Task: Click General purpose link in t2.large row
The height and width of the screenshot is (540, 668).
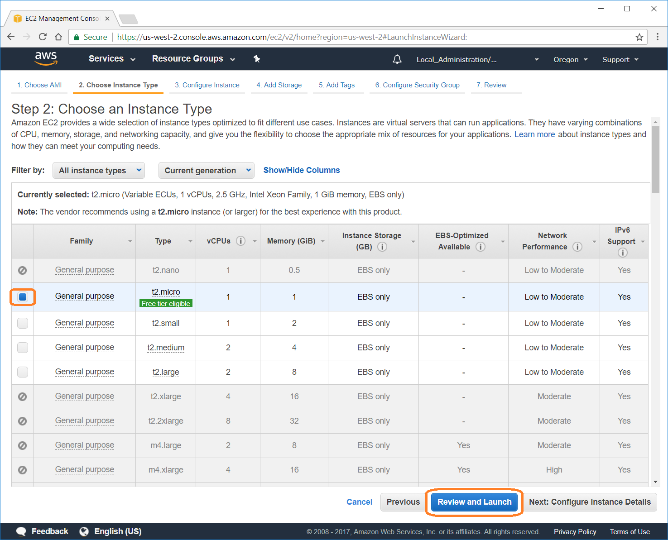Action: point(85,372)
